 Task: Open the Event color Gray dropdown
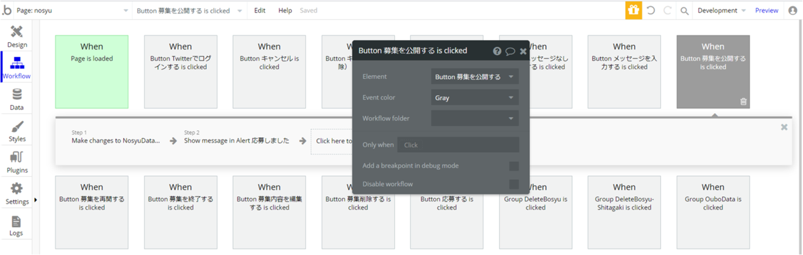(475, 98)
